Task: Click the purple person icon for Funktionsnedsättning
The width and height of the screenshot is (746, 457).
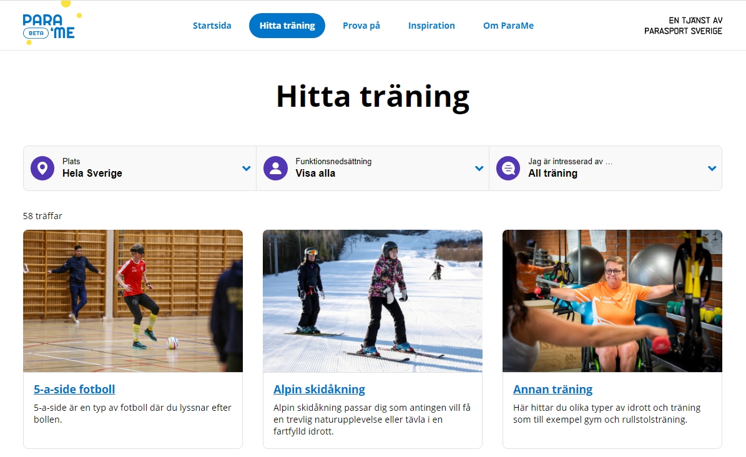Action: coord(275,168)
